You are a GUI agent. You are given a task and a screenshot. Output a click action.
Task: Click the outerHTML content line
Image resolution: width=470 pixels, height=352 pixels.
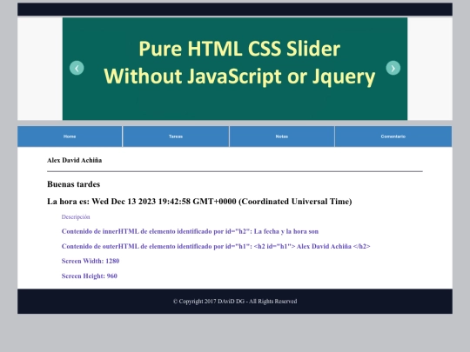click(216, 246)
